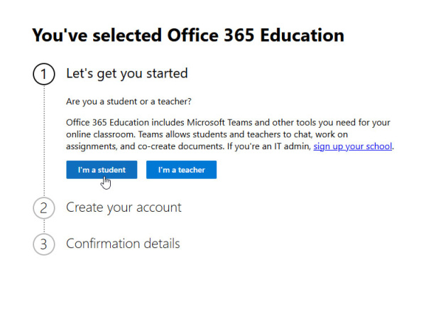
Task: Select the "Let's get you started" step heading
Action: pyautogui.click(x=126, y=73)
